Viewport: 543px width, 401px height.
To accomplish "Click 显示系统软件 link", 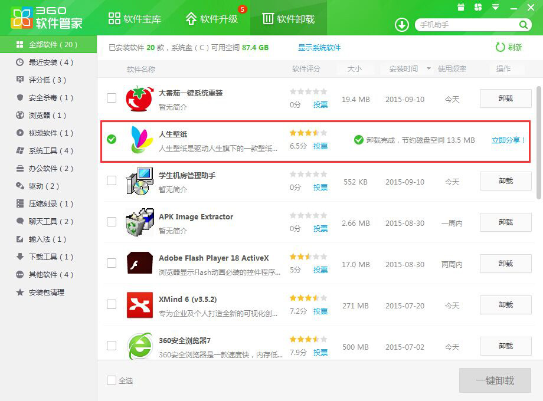I will [x=319, y=47].
